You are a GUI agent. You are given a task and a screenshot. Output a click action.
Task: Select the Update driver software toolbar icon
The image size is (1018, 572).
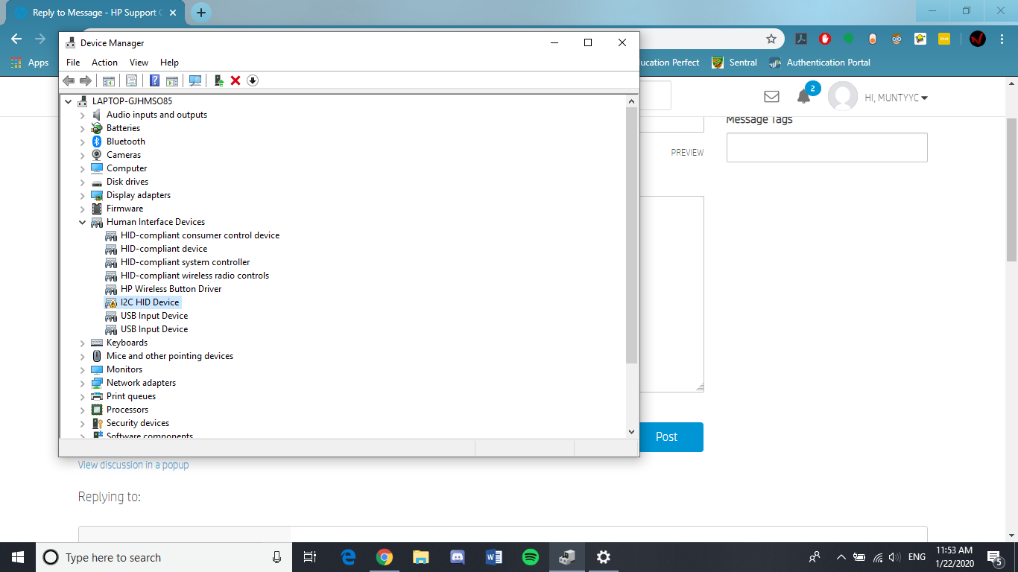(218, 80)
